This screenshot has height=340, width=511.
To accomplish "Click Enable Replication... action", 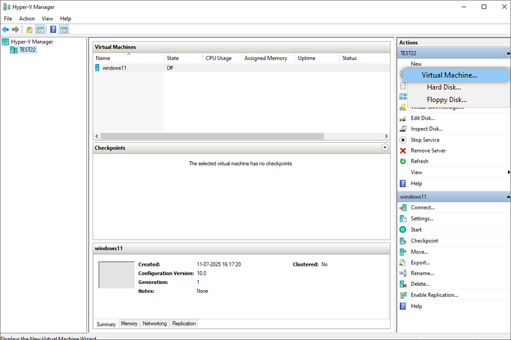I will [x=434, y=295].
